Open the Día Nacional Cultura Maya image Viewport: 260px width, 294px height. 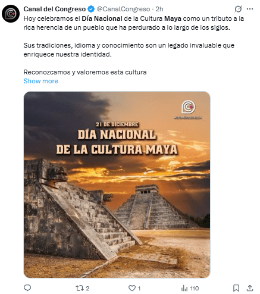(117, 184)
